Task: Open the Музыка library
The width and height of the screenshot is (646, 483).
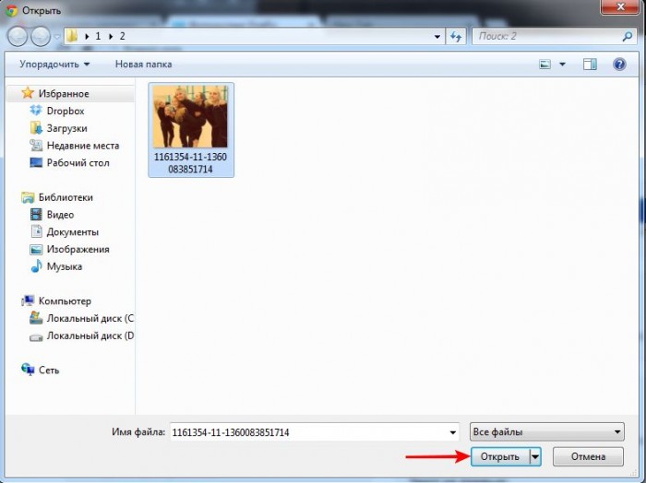Action: click(x=65, y=266)
